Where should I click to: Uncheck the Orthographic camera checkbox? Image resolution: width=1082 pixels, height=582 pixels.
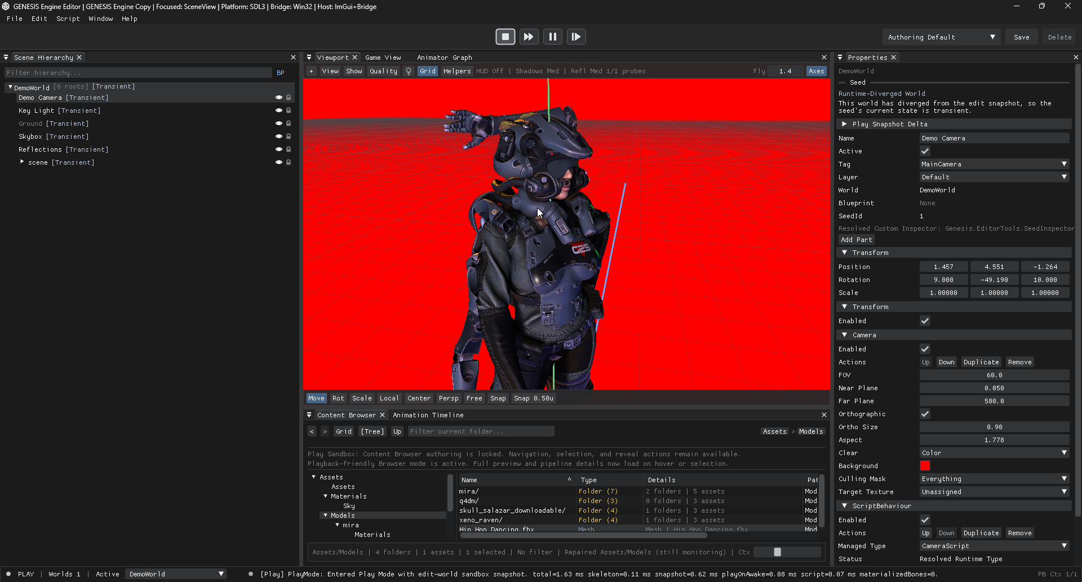point(925,414)
